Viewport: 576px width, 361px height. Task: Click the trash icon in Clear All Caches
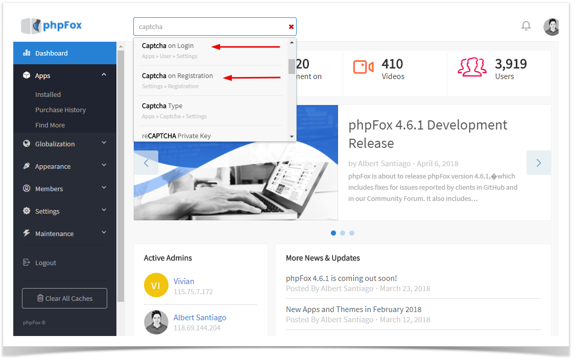(x=40, y=298)
